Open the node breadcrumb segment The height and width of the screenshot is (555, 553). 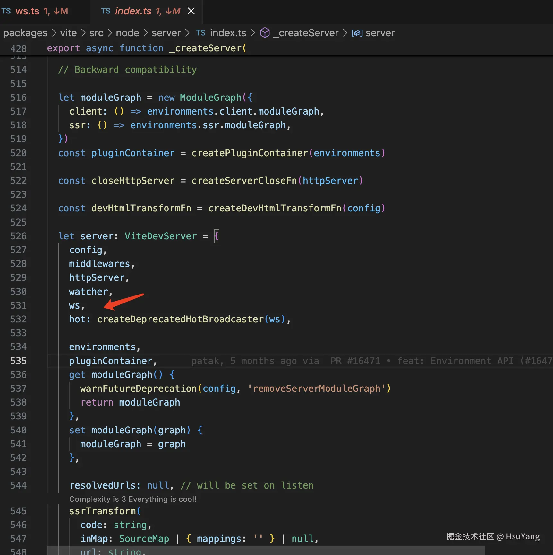[127, 33]
